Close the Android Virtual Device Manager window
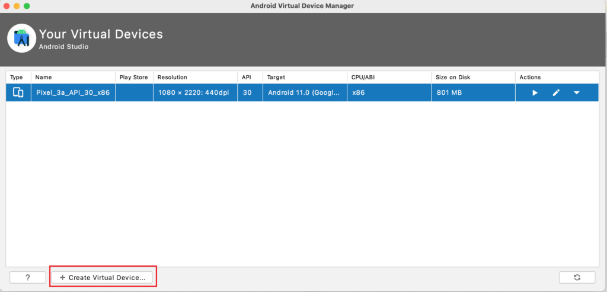Viewport: 607px width, 292px height. click(x=7, y=6)
